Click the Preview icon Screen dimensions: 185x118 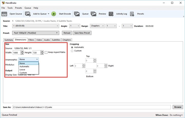[x=94, y=14]
